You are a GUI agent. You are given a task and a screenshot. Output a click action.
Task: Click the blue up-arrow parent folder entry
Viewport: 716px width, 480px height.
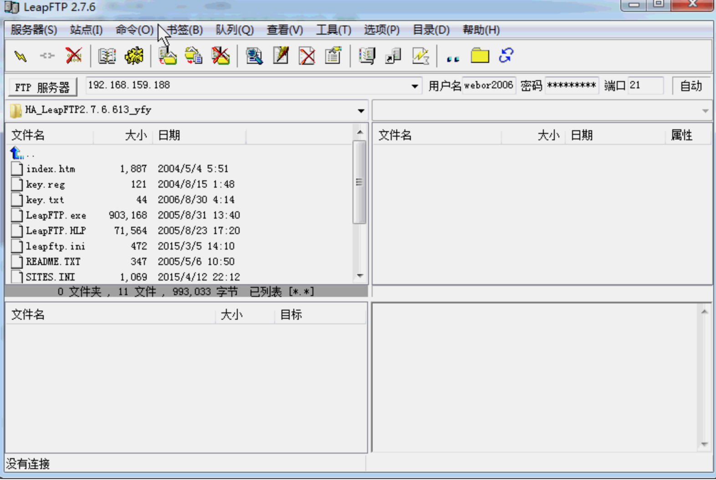click(17, 153)
